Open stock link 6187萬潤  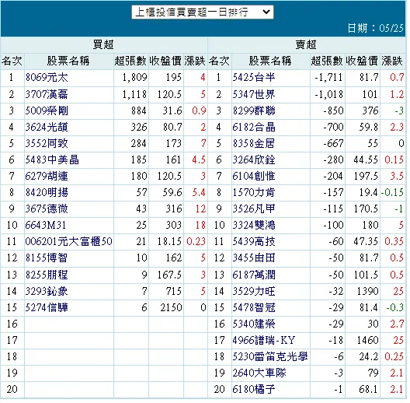click(x=254, y=275)
